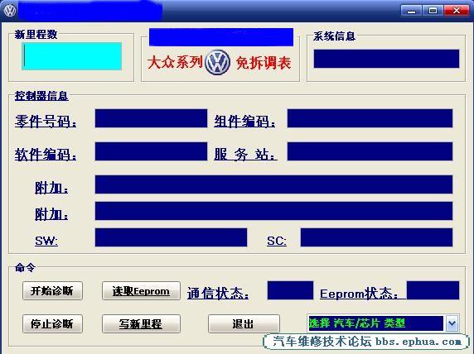
Task: Click the 退出 button
Action: (x=244, y=324)
